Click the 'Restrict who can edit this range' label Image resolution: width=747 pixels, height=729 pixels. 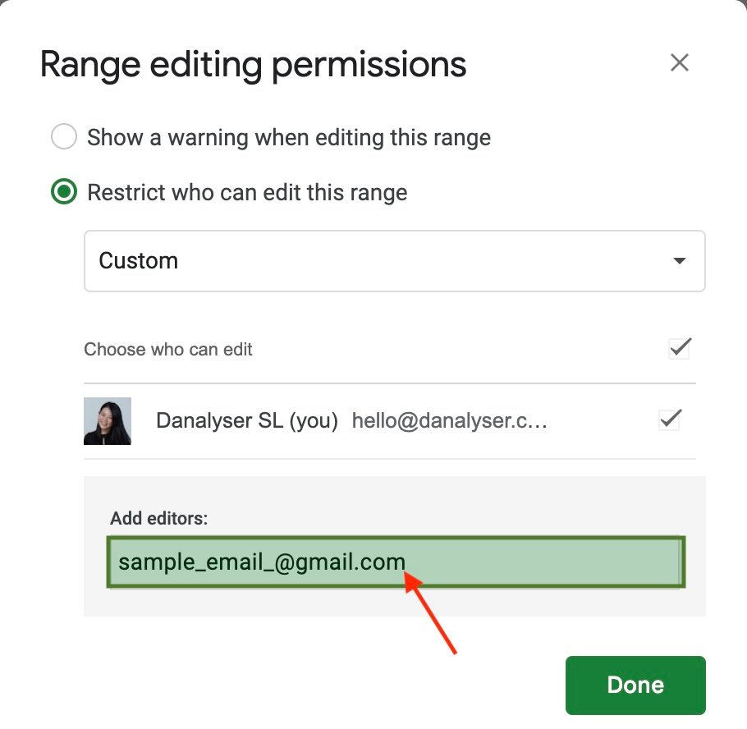[247, 193]
